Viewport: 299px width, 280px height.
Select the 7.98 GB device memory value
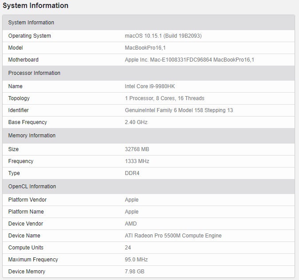pos(134,272)
